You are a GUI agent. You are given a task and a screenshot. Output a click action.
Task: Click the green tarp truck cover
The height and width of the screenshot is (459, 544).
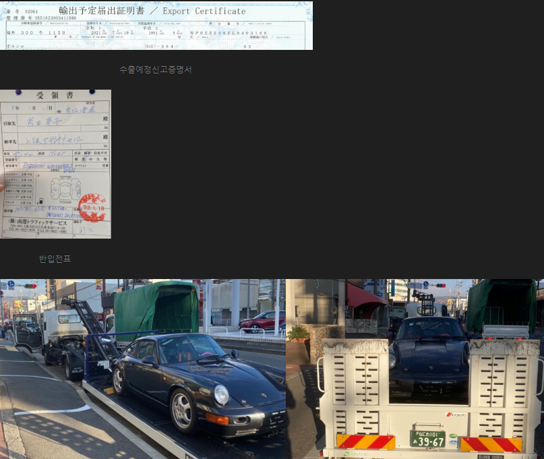[x=156, y=309]
